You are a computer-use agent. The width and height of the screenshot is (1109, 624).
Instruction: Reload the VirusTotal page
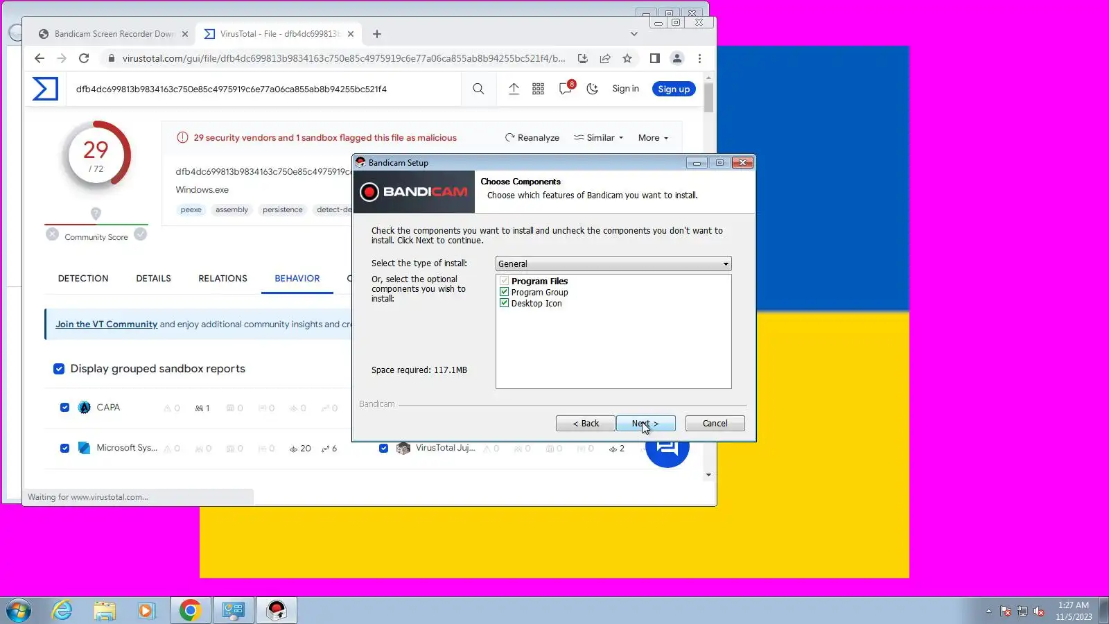(x=84, y=58)
